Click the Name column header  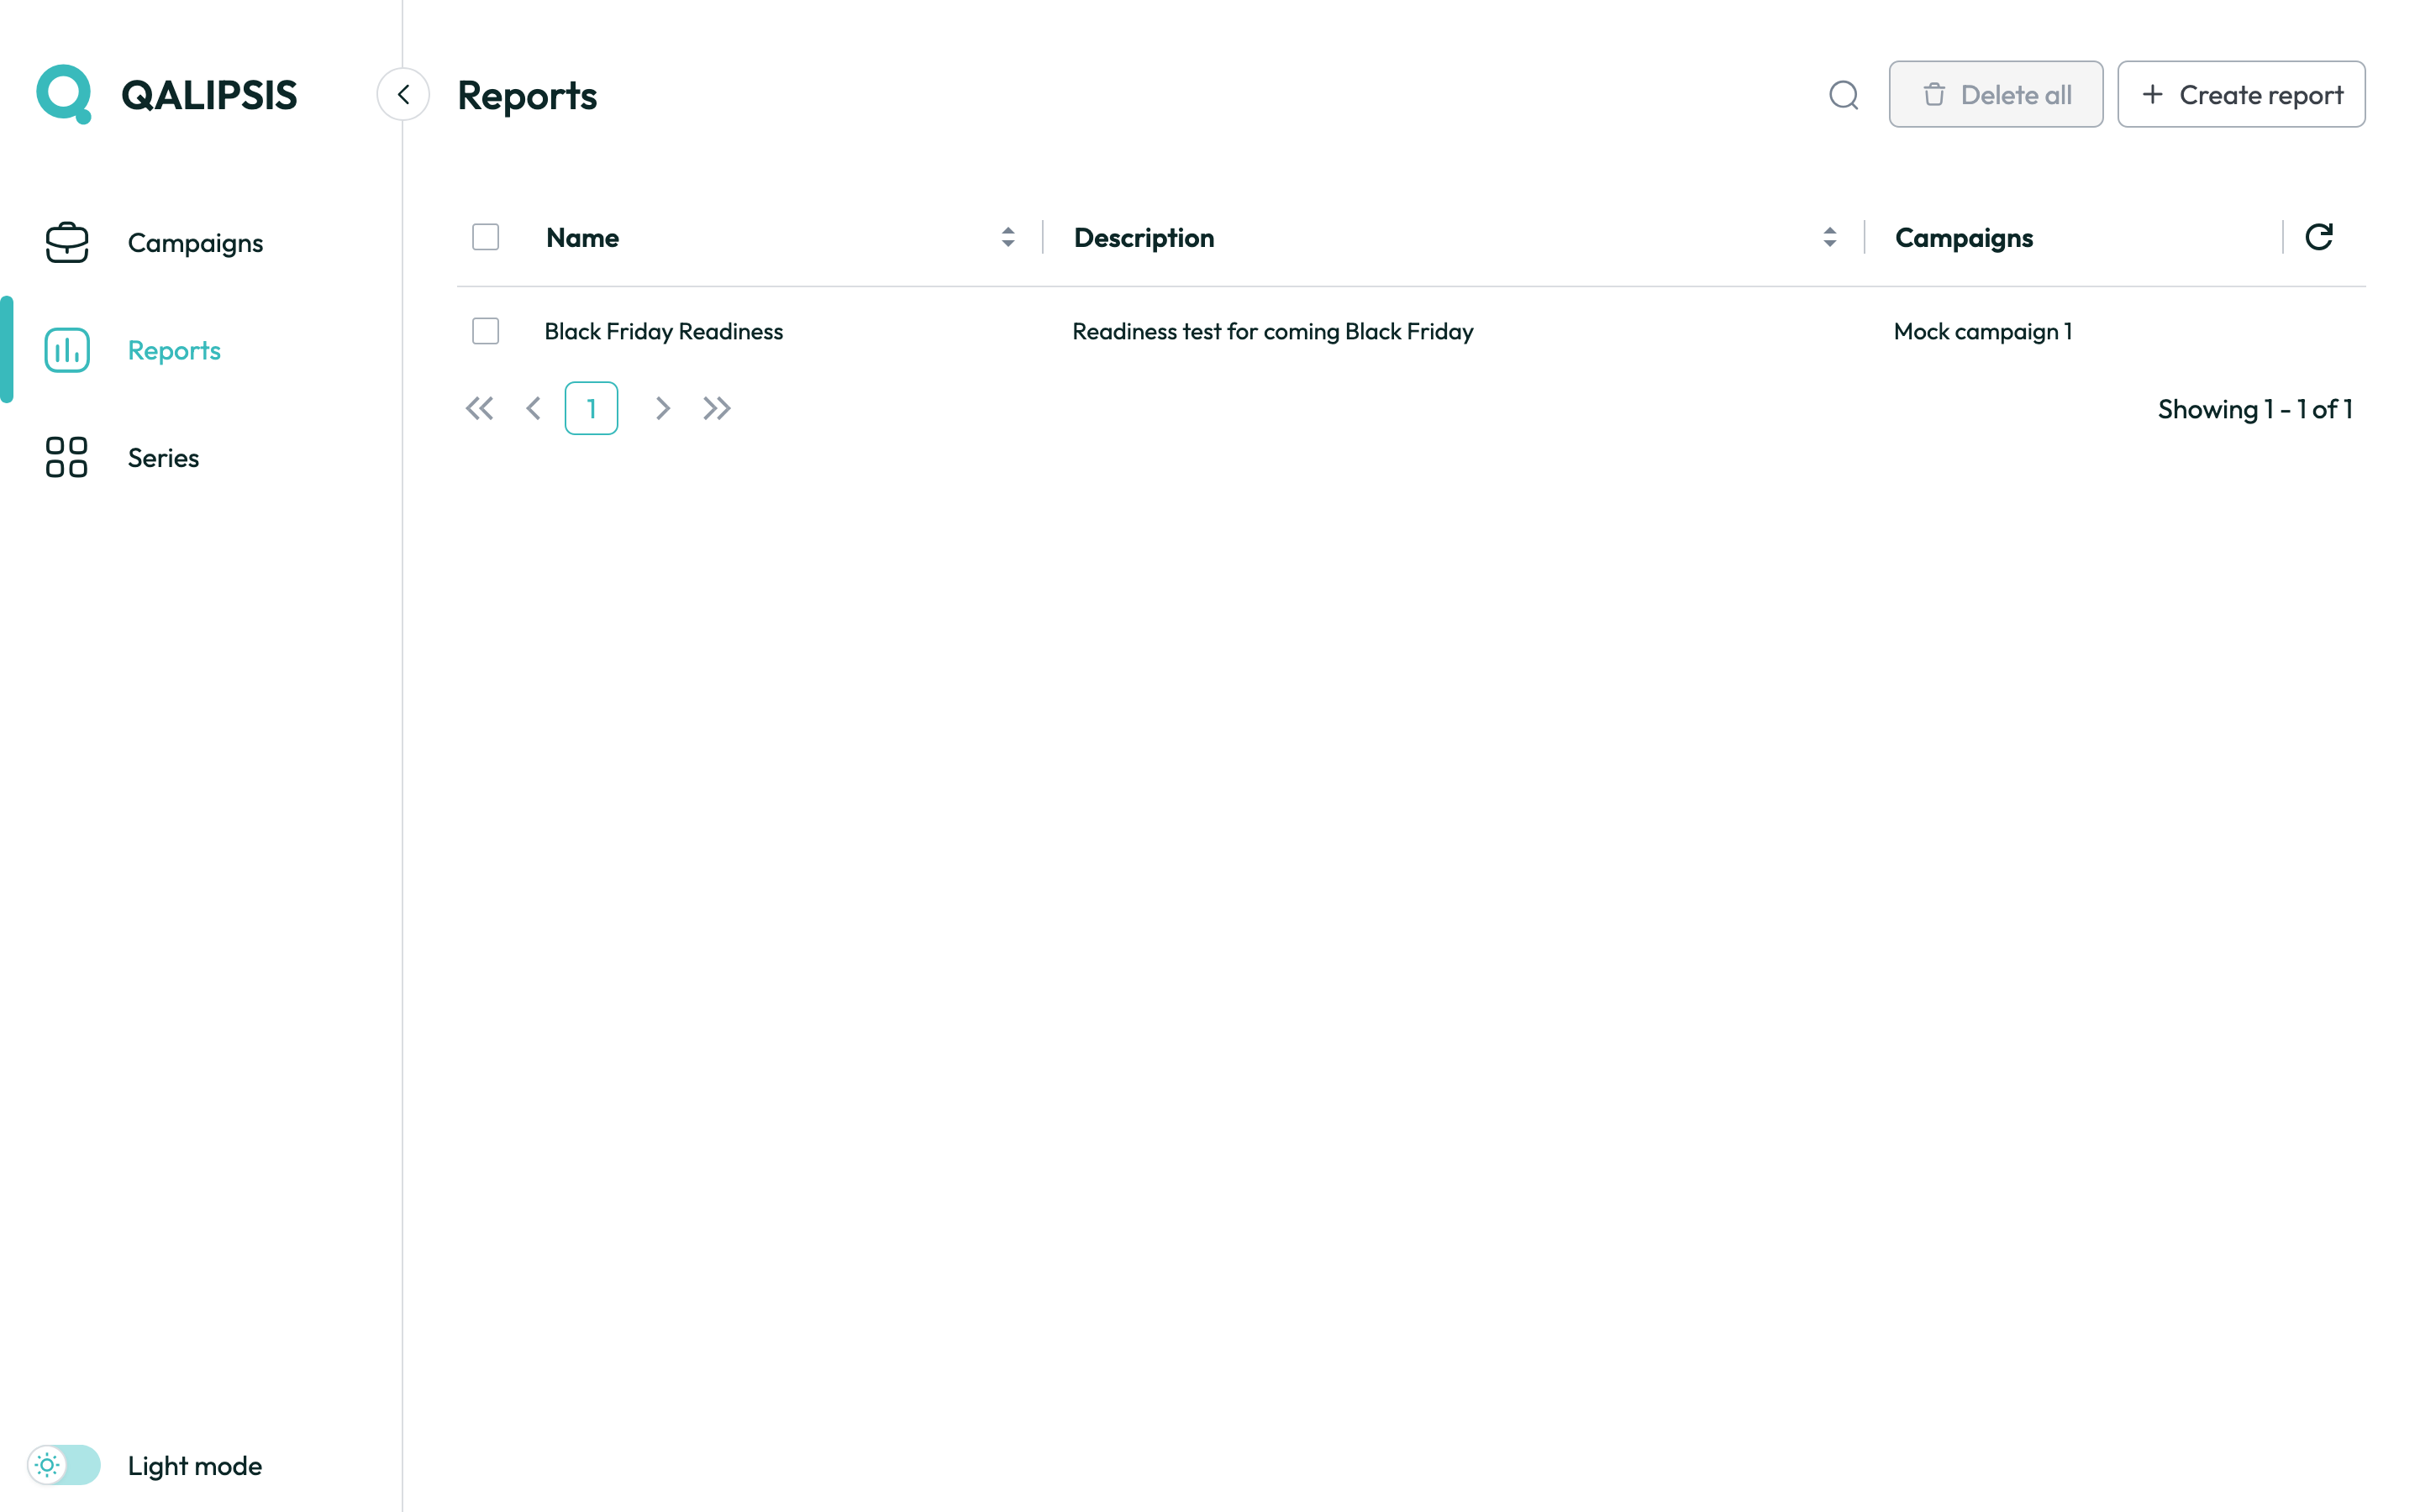tap(582, 238)
